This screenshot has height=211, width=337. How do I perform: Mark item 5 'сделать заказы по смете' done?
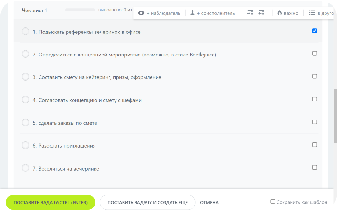[x=25, y=122]
